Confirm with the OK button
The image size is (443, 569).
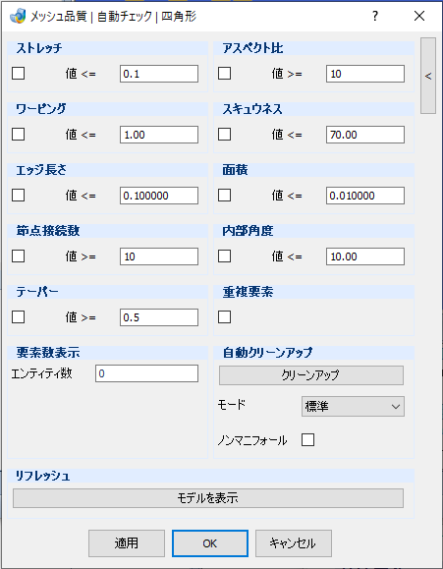tap(210, 543)
